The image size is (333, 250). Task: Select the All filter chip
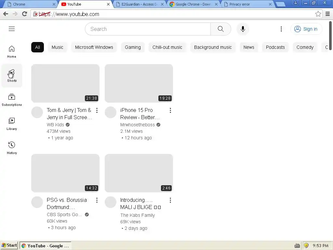tap(38, 47)
